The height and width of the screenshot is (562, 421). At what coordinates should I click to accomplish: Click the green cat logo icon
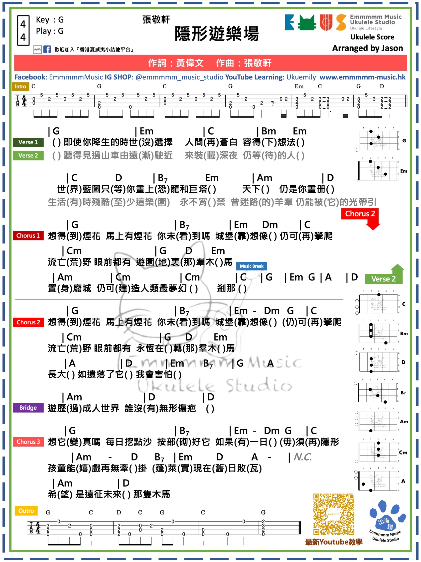[x=307, y=22]
